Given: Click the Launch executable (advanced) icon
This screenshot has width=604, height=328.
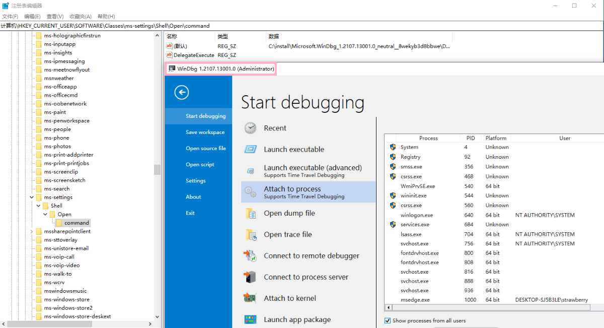Looking at the screenshot, I should (250, 171).
